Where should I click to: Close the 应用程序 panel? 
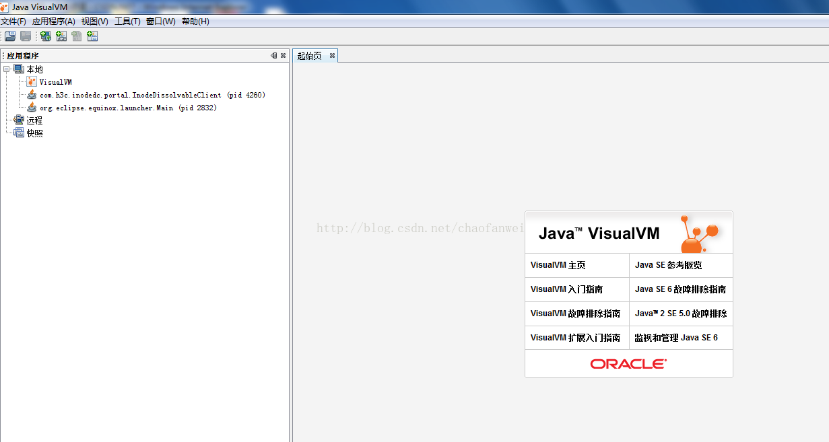pos(284,56)
